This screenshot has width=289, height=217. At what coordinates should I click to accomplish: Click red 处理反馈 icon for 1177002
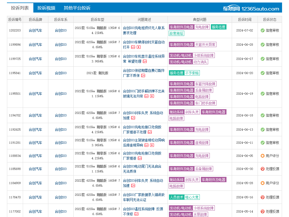click(263, 212)
